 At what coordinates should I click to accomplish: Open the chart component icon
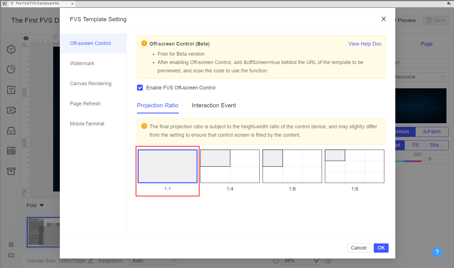point(11,69)
